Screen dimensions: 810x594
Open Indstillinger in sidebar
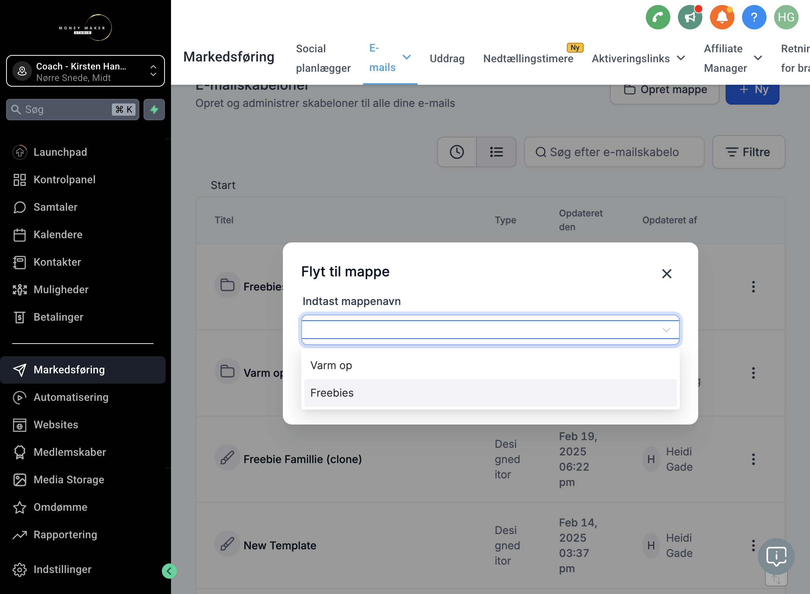pyautogui.click(x=83, y=569)
